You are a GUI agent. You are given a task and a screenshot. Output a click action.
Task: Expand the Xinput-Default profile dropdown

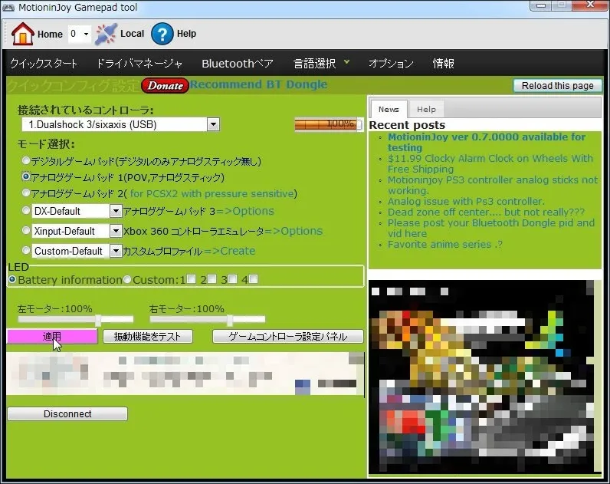[x=116, y=231]
